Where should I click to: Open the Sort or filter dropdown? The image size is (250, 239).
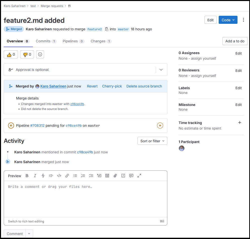tap(152, 141)
